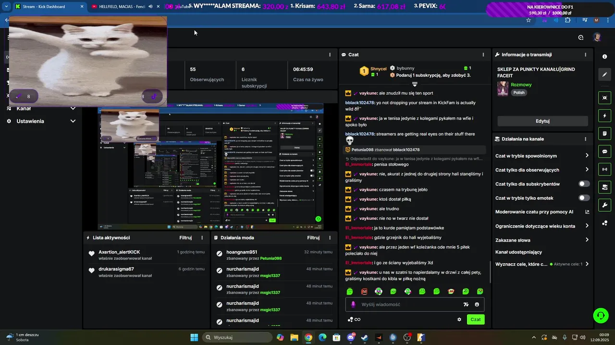Click the Windows taskbar Wyszukaj search box
Viewport: 615px width, 345px height.
[237, 337]
